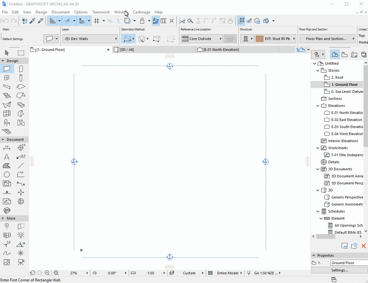The width and height of the screenshot is (368, 283).
Task: Select the Object tool with the chair icon
Action: (x=7, y=123)
